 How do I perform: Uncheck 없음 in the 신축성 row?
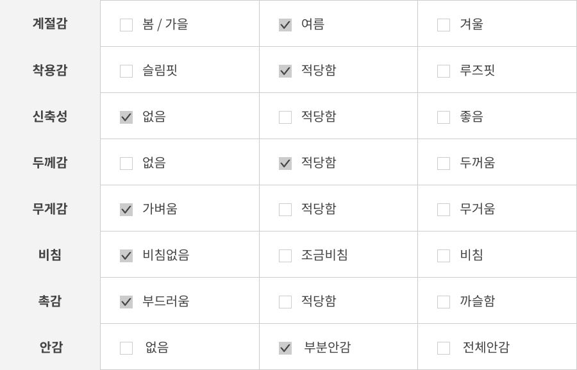(126, 117)
